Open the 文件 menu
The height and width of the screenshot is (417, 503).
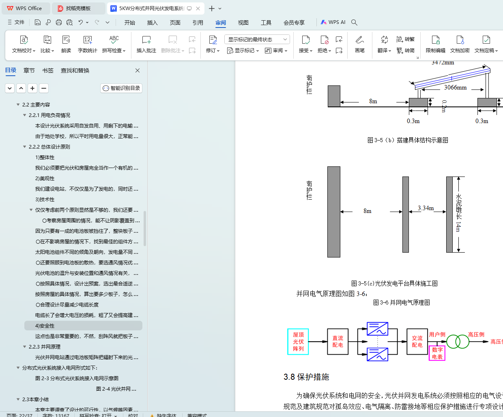pos(16,22)
